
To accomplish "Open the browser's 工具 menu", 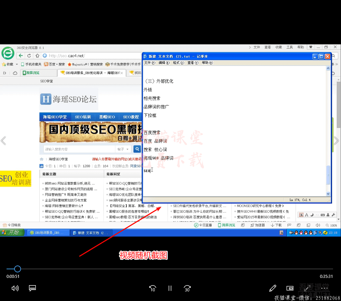I will coord(290,47).
